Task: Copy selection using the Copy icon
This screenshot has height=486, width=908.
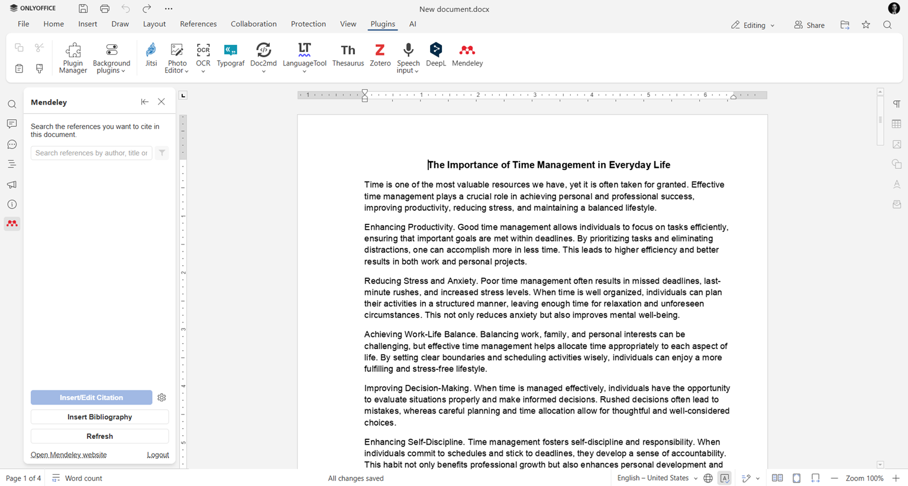Action: pos(19,48)
